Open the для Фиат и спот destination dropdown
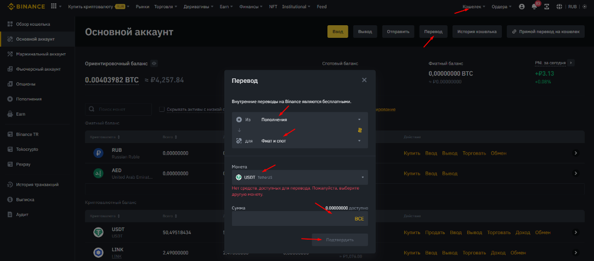 coord(299,141)
